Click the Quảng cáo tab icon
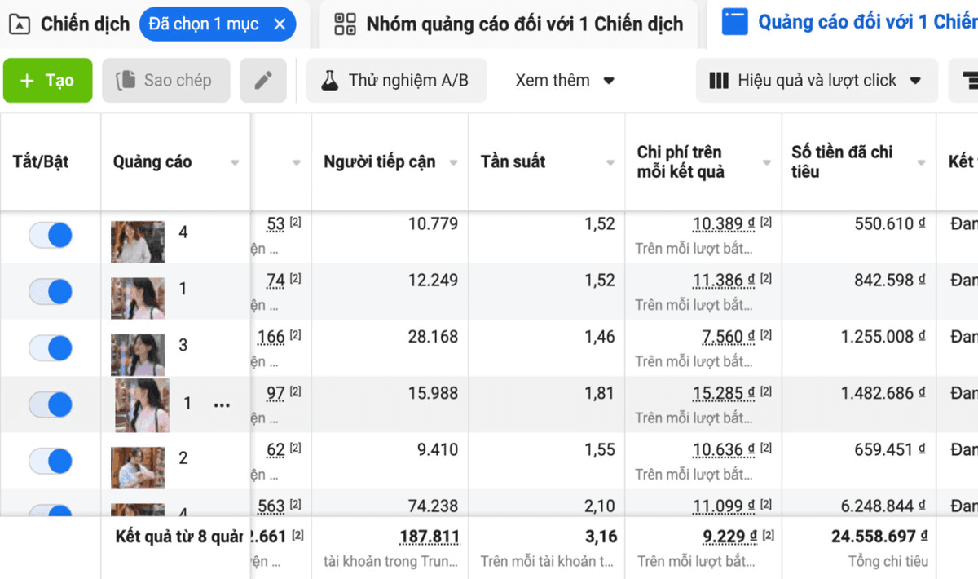This screenshot has width=978, height=579. (735, 22)
